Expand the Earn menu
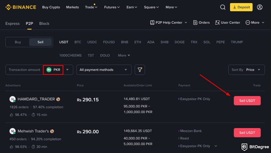 tap(132, 7)
